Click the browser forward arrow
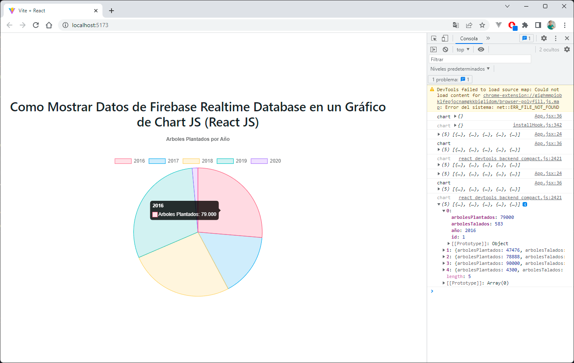The image size is (574, 363). click(x=23, y=25)
